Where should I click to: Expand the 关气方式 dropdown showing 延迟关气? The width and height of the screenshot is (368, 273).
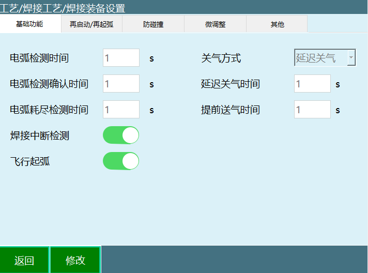[x=325, y=58]
